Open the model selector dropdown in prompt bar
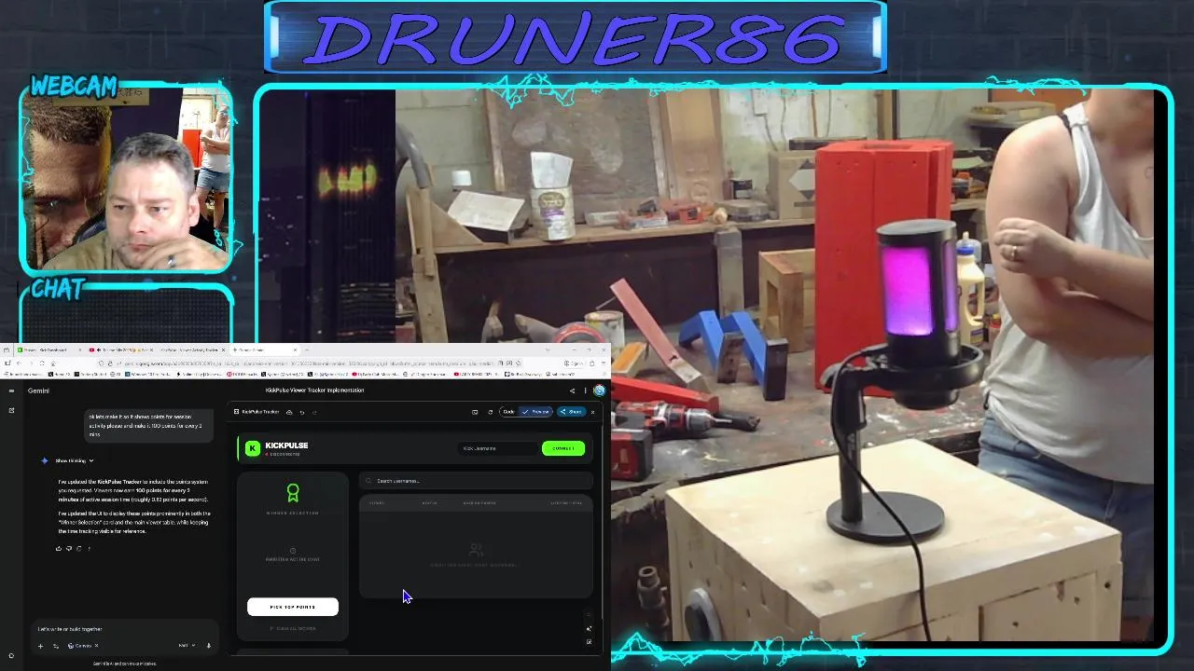Screen dimensions: 1194x671 [x=187, y=645]
